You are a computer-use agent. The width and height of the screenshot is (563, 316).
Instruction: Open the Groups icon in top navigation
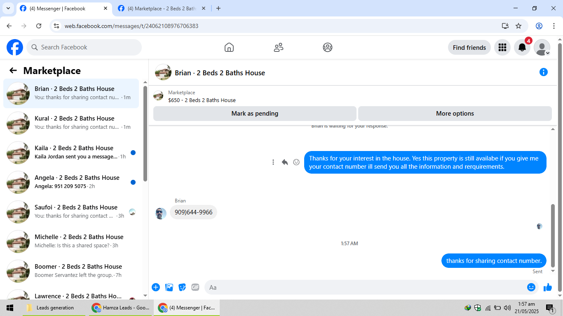tap(328, 47)
